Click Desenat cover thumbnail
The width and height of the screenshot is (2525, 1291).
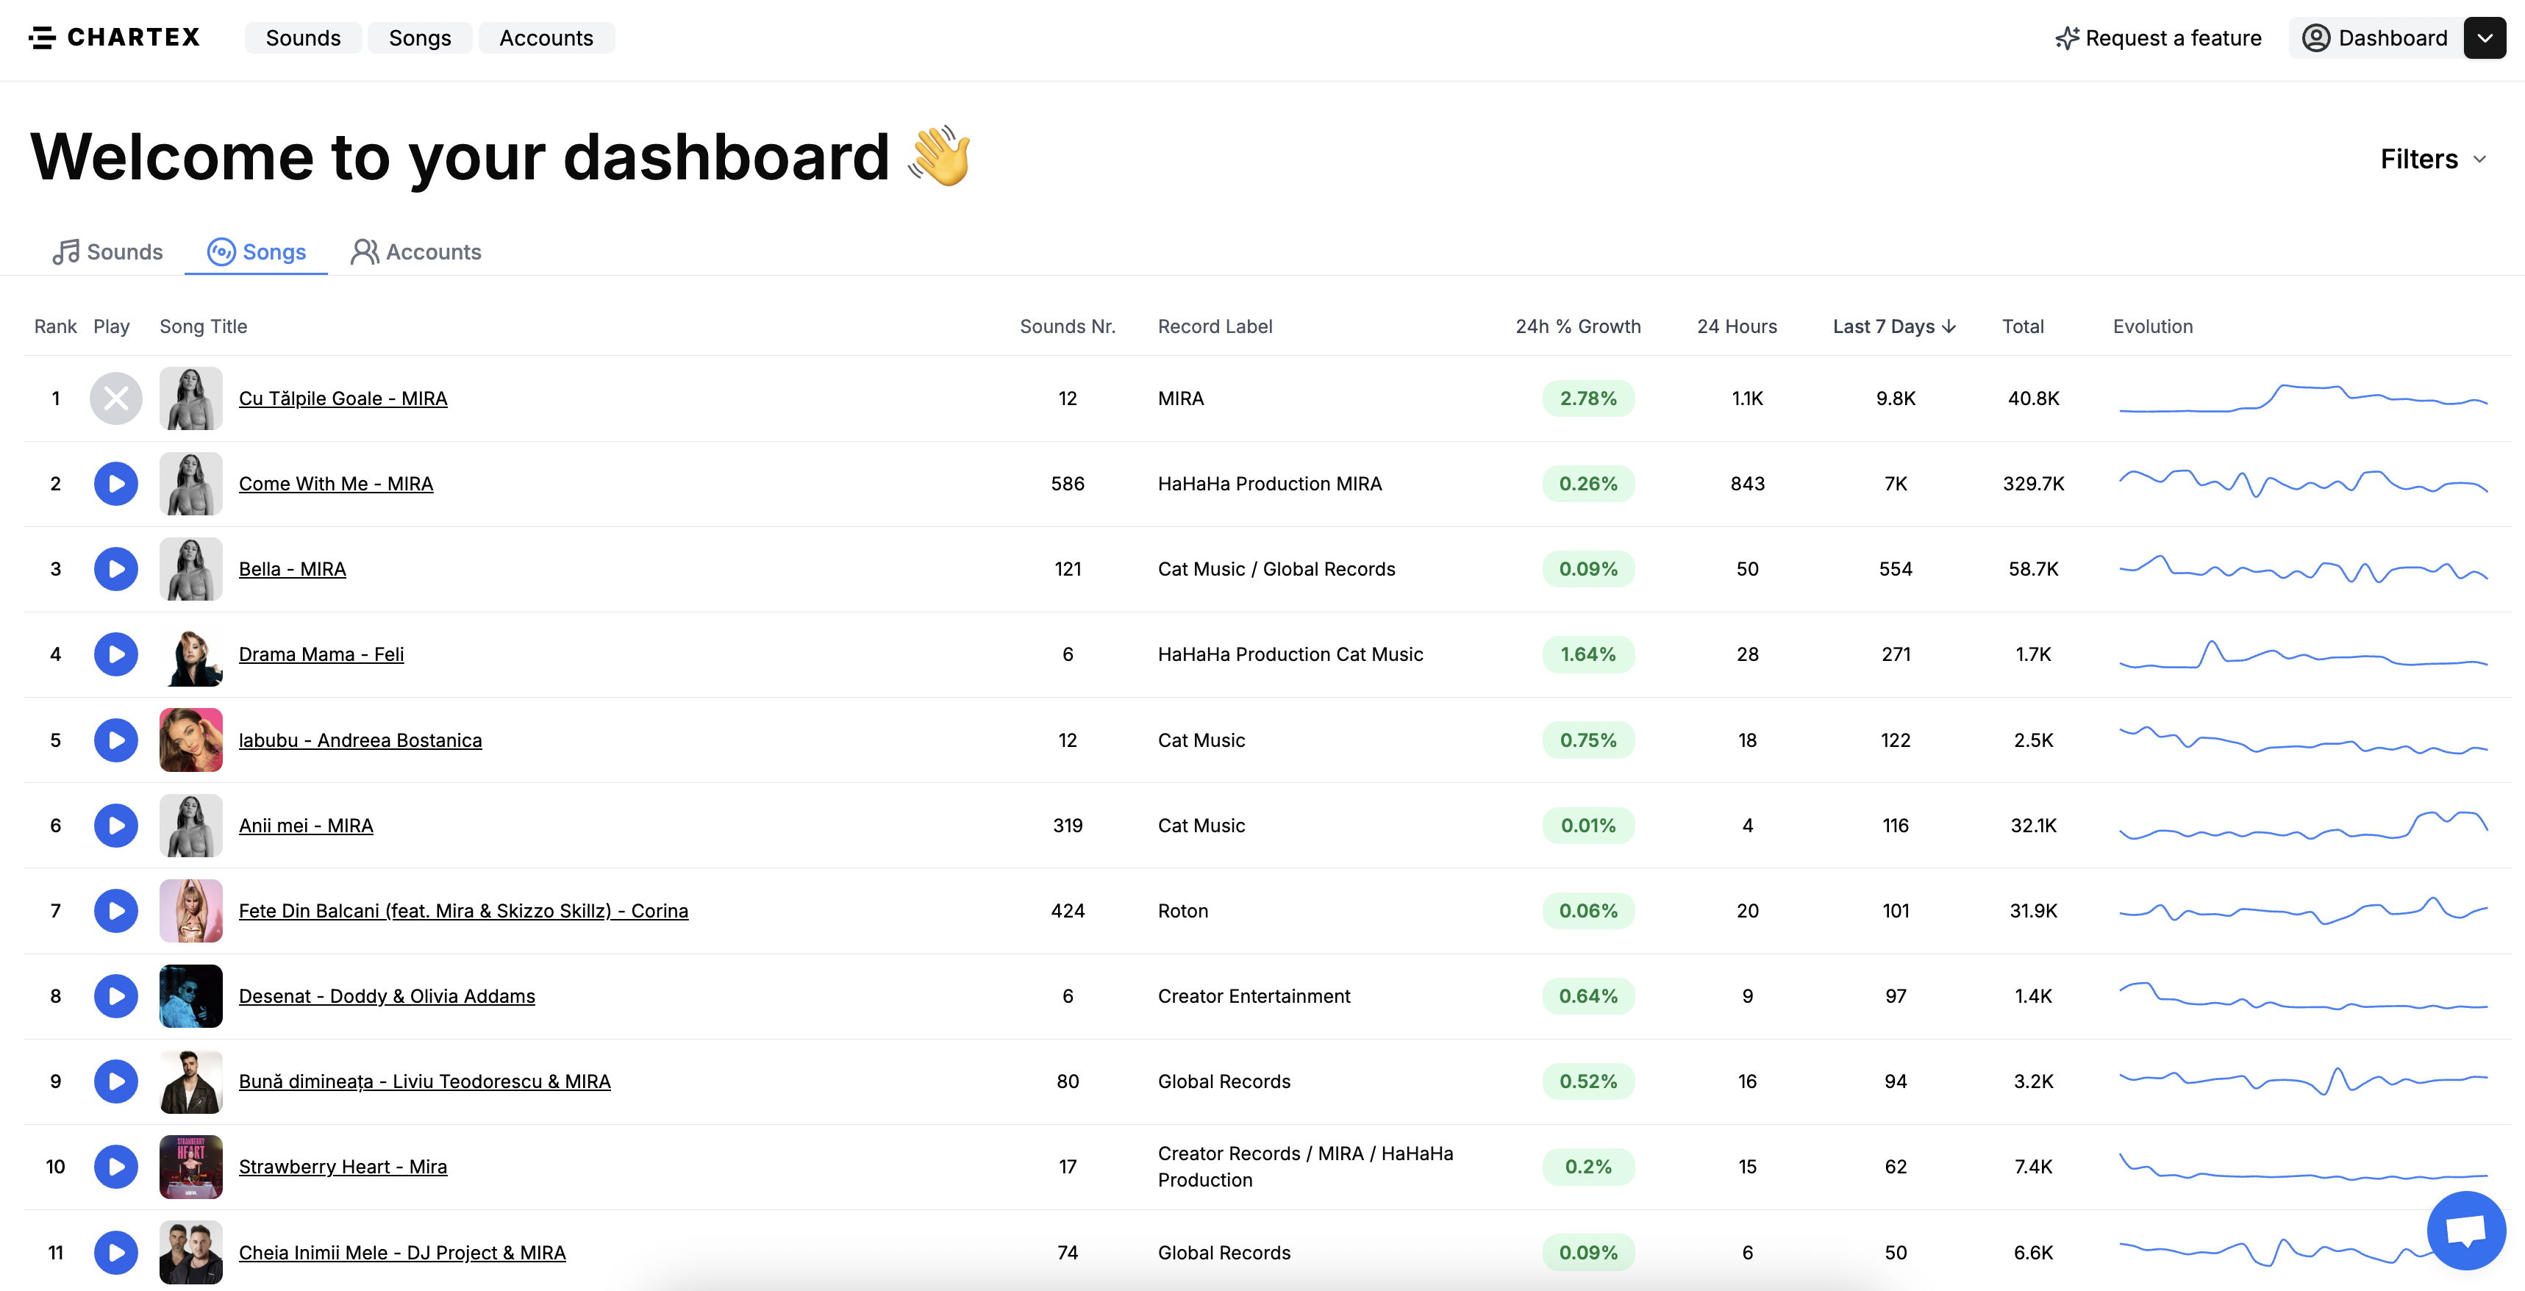(191, 996)
